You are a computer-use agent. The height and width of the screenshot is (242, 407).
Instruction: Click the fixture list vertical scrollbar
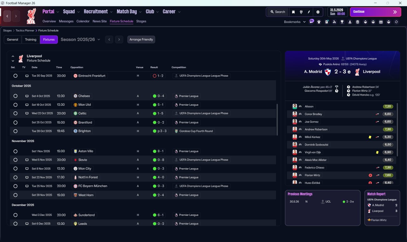277,119
